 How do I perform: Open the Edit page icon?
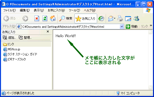point(128,18)
